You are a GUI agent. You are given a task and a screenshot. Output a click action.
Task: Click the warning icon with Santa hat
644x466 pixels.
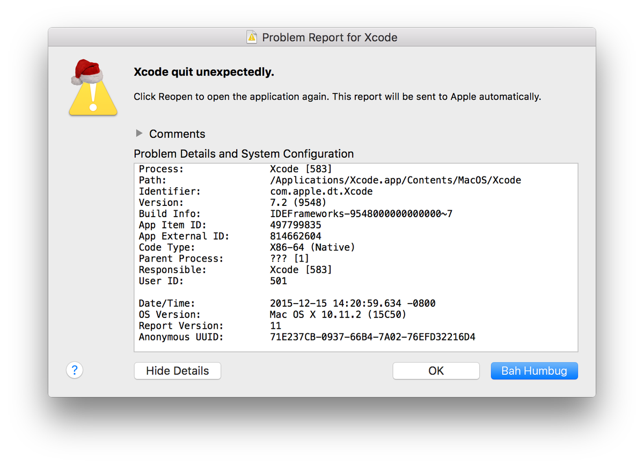(x=93, y=88)
